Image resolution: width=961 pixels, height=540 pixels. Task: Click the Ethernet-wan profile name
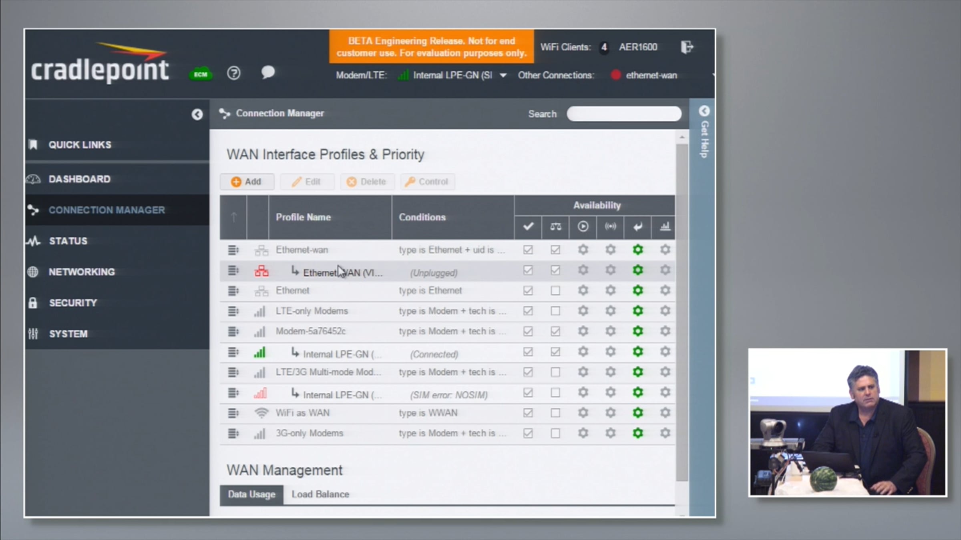point(302,250)
